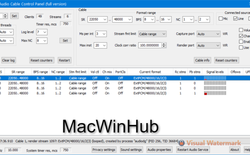Viewport: 250px width, 155px height.
Task: Open the Log level dropdown
Action: [x=42, y=32]
